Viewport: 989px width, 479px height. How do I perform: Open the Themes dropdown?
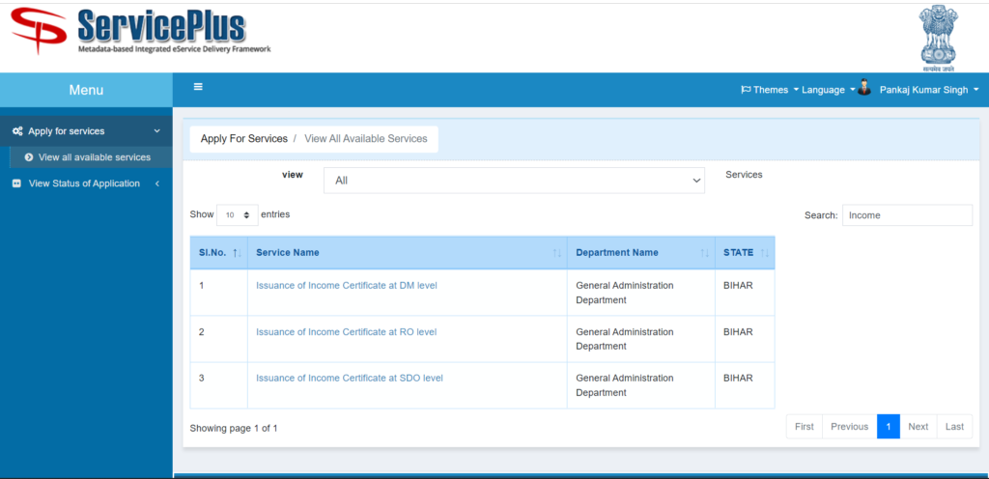(770, 90)
